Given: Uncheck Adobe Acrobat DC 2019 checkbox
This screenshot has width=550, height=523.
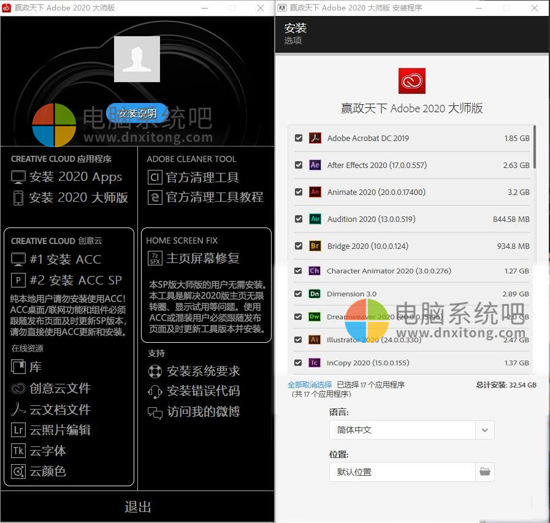Looking at the screenshot, I should [299, 138].
